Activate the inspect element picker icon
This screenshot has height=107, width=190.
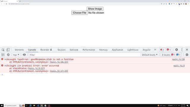click(x=3, y=50)
